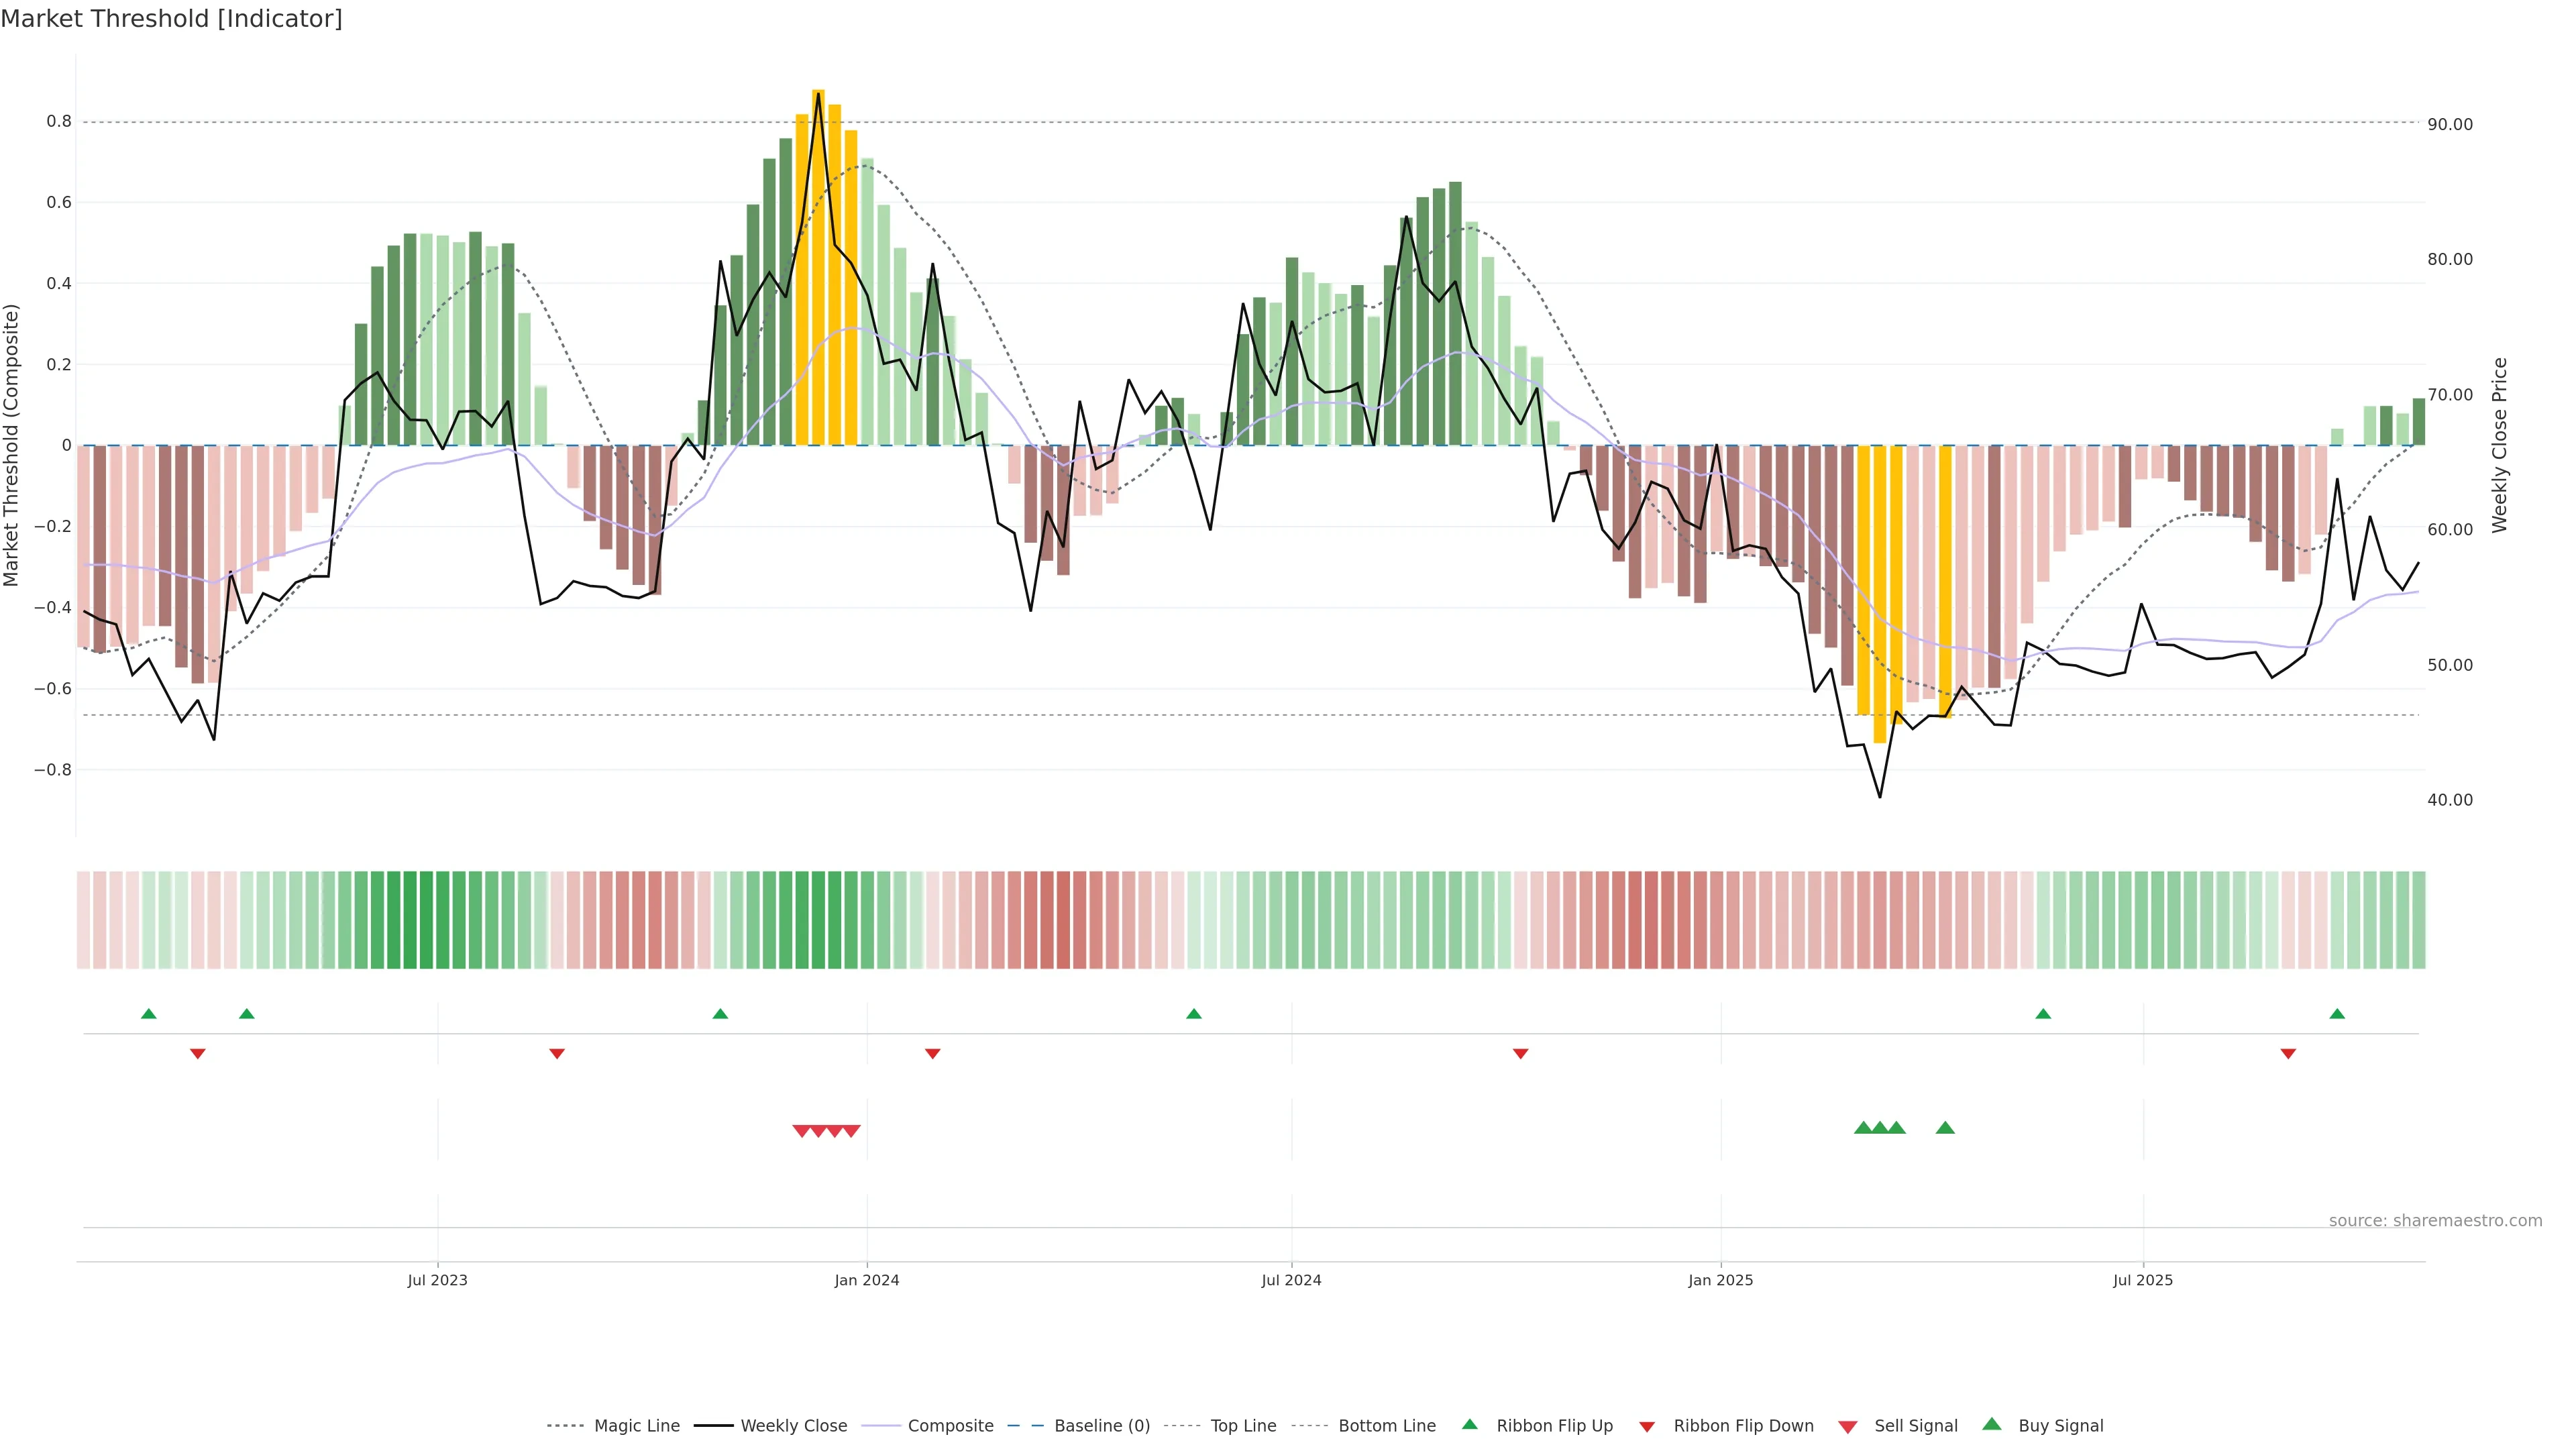The width and height of the screenshot is (2576, 1449).
Task: Click the Sell Signal legend triangle icon
Action: coord(1847,1426)
